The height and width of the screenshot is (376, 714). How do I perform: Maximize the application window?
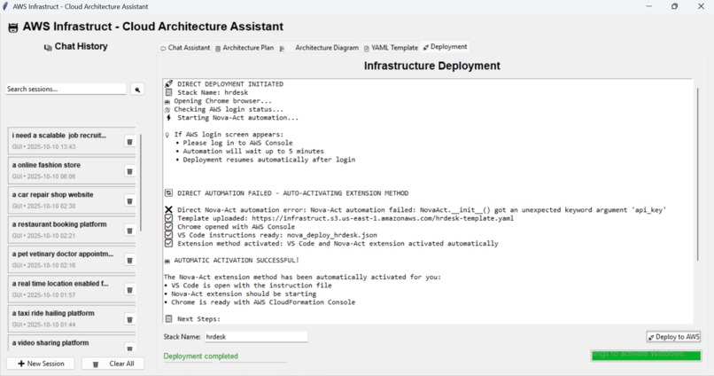[x=674, y=6]
